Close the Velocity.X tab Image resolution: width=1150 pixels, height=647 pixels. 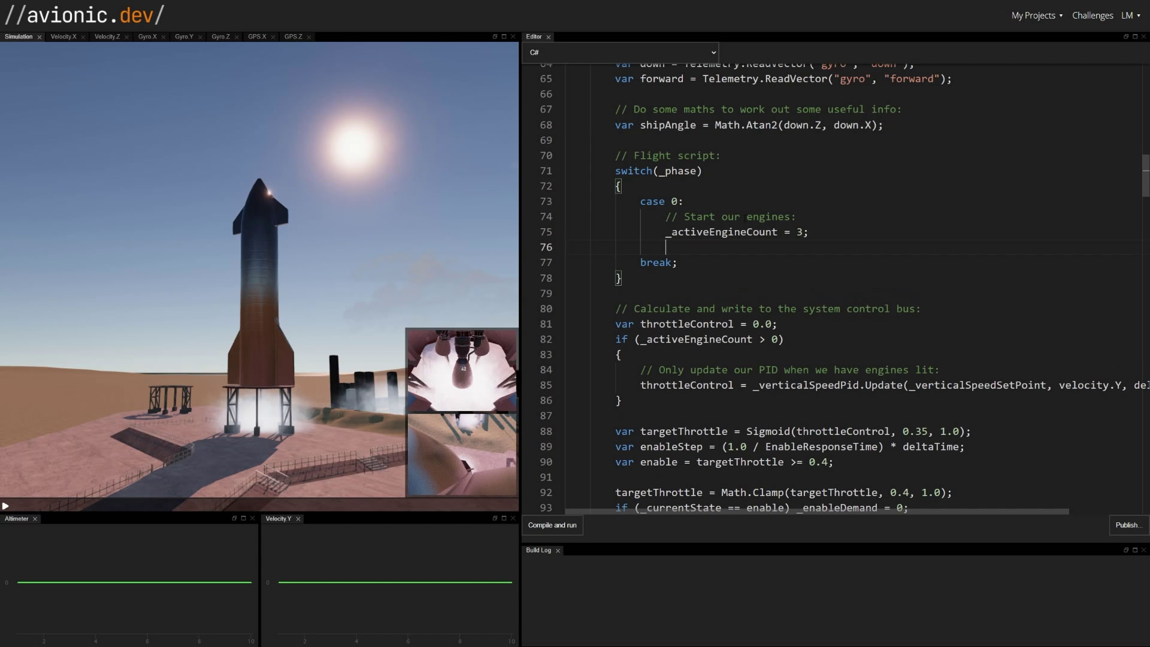click(83, 37)
